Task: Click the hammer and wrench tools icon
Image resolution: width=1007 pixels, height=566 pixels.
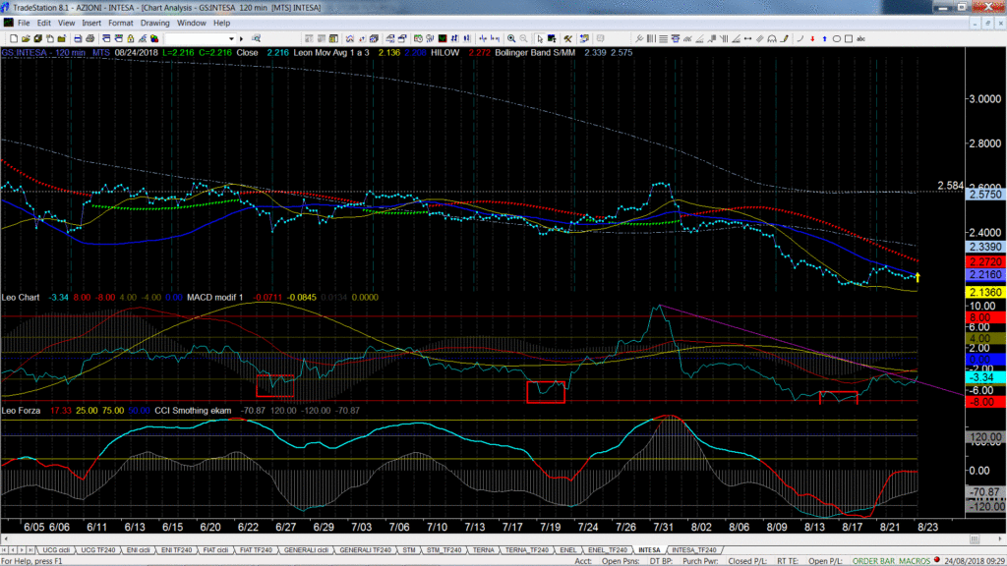Action: point(567,38)
